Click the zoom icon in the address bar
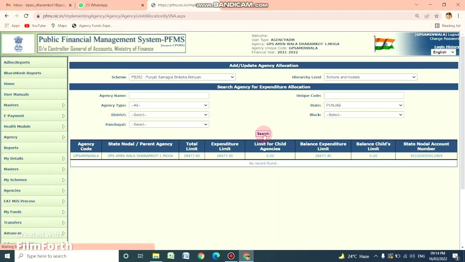465x262 pixels. pyautogui.click(x=417, y=16)
